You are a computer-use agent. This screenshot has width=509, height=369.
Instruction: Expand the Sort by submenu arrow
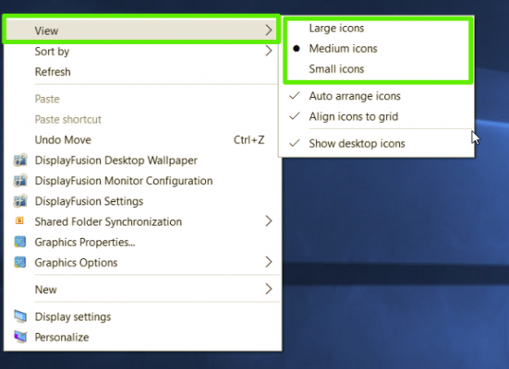[269, 51]
